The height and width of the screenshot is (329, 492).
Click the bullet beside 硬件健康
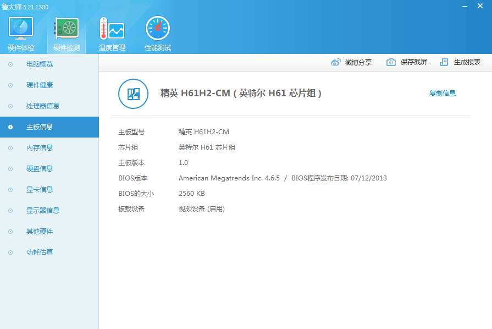click(10, 85)
